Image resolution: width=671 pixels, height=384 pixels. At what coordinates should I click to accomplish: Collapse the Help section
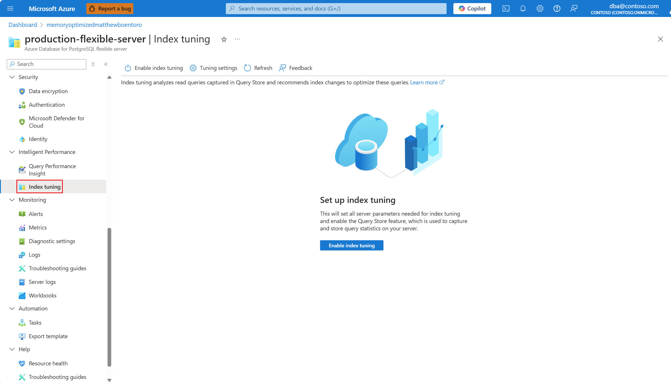point(12,349)
